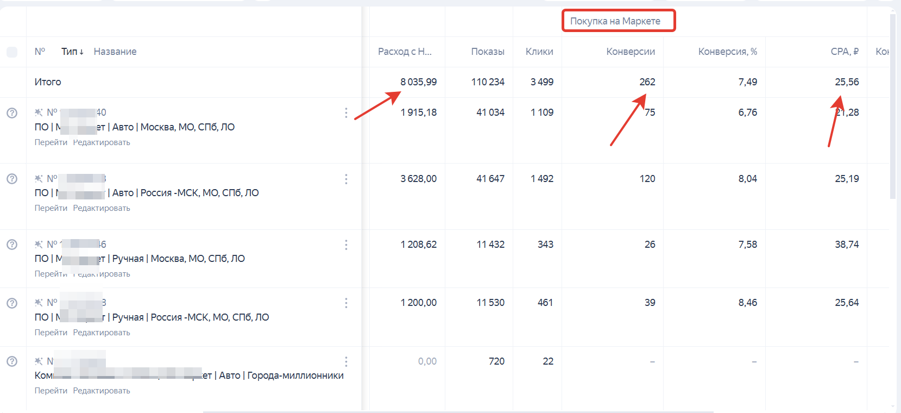Select impressions value 41 034
Image resolution: width=901 pixels, height=413 pixels.
[x=490, y=112]
